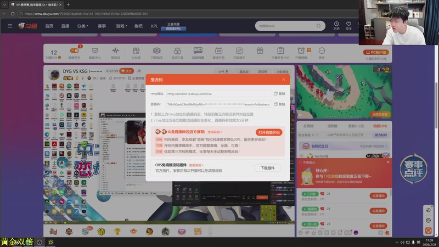This screenshot has height=247, width=439.
Task: Click the 成为钻粉 button
Action: [x=380, y=135]
